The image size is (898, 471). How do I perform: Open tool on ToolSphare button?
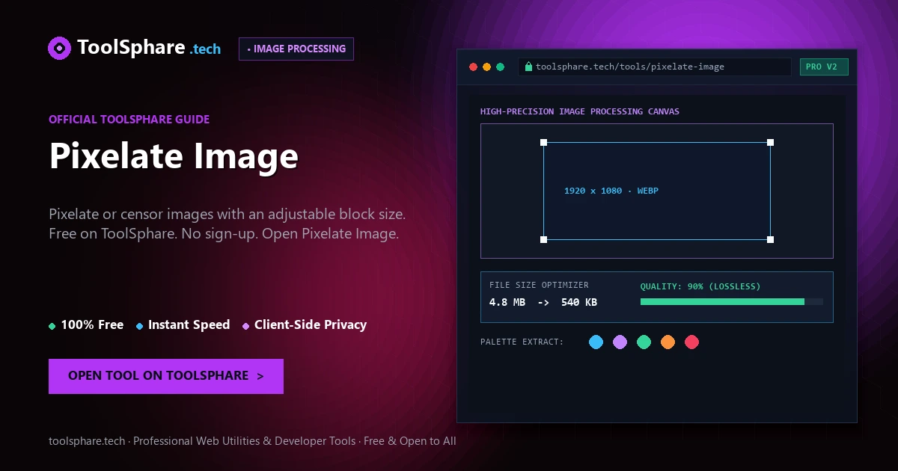click(x=166, y=376)
